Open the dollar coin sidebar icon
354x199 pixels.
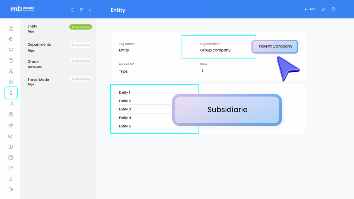coord(11,147)
